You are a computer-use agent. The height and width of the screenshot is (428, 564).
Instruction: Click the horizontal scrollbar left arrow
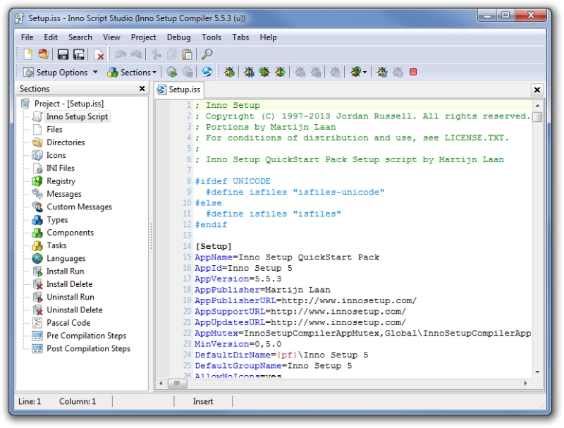click(x=161, y=384)
